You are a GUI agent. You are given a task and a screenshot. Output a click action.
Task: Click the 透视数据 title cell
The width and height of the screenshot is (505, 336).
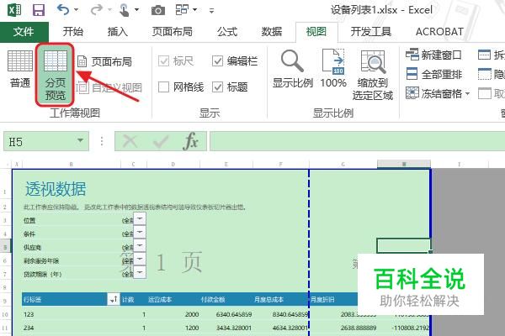(x=56, y=189)
